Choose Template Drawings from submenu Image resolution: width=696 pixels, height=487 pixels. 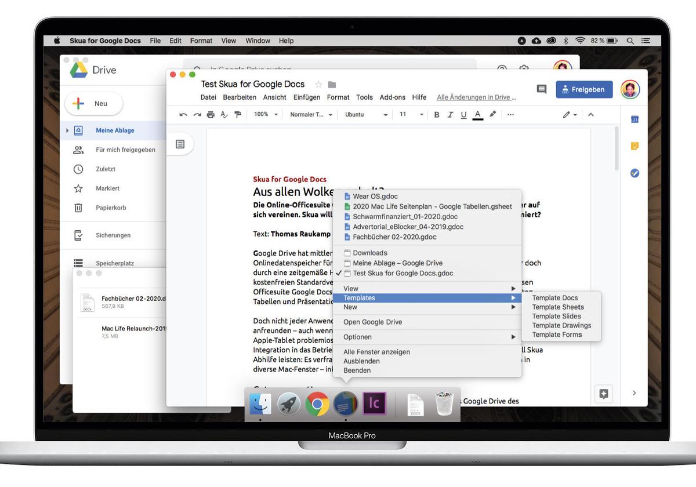(562, 326)
